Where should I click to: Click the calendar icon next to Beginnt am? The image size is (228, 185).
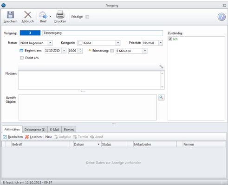[x=21, y=51]
